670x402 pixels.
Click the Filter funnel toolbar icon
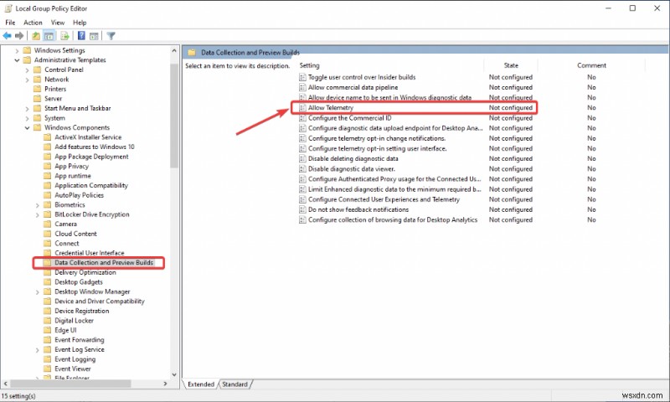pos(111,36)
